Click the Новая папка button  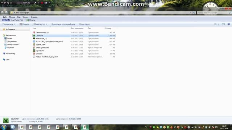click(x=84, y=24)
